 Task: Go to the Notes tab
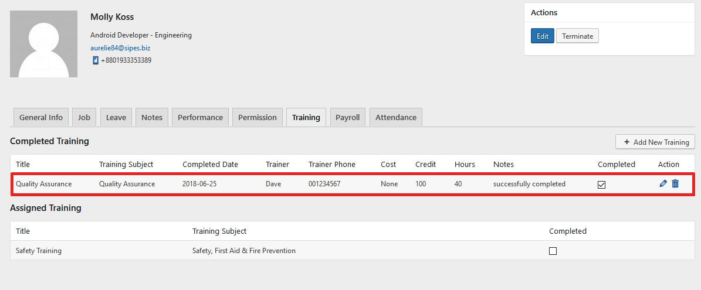(152, 117)
